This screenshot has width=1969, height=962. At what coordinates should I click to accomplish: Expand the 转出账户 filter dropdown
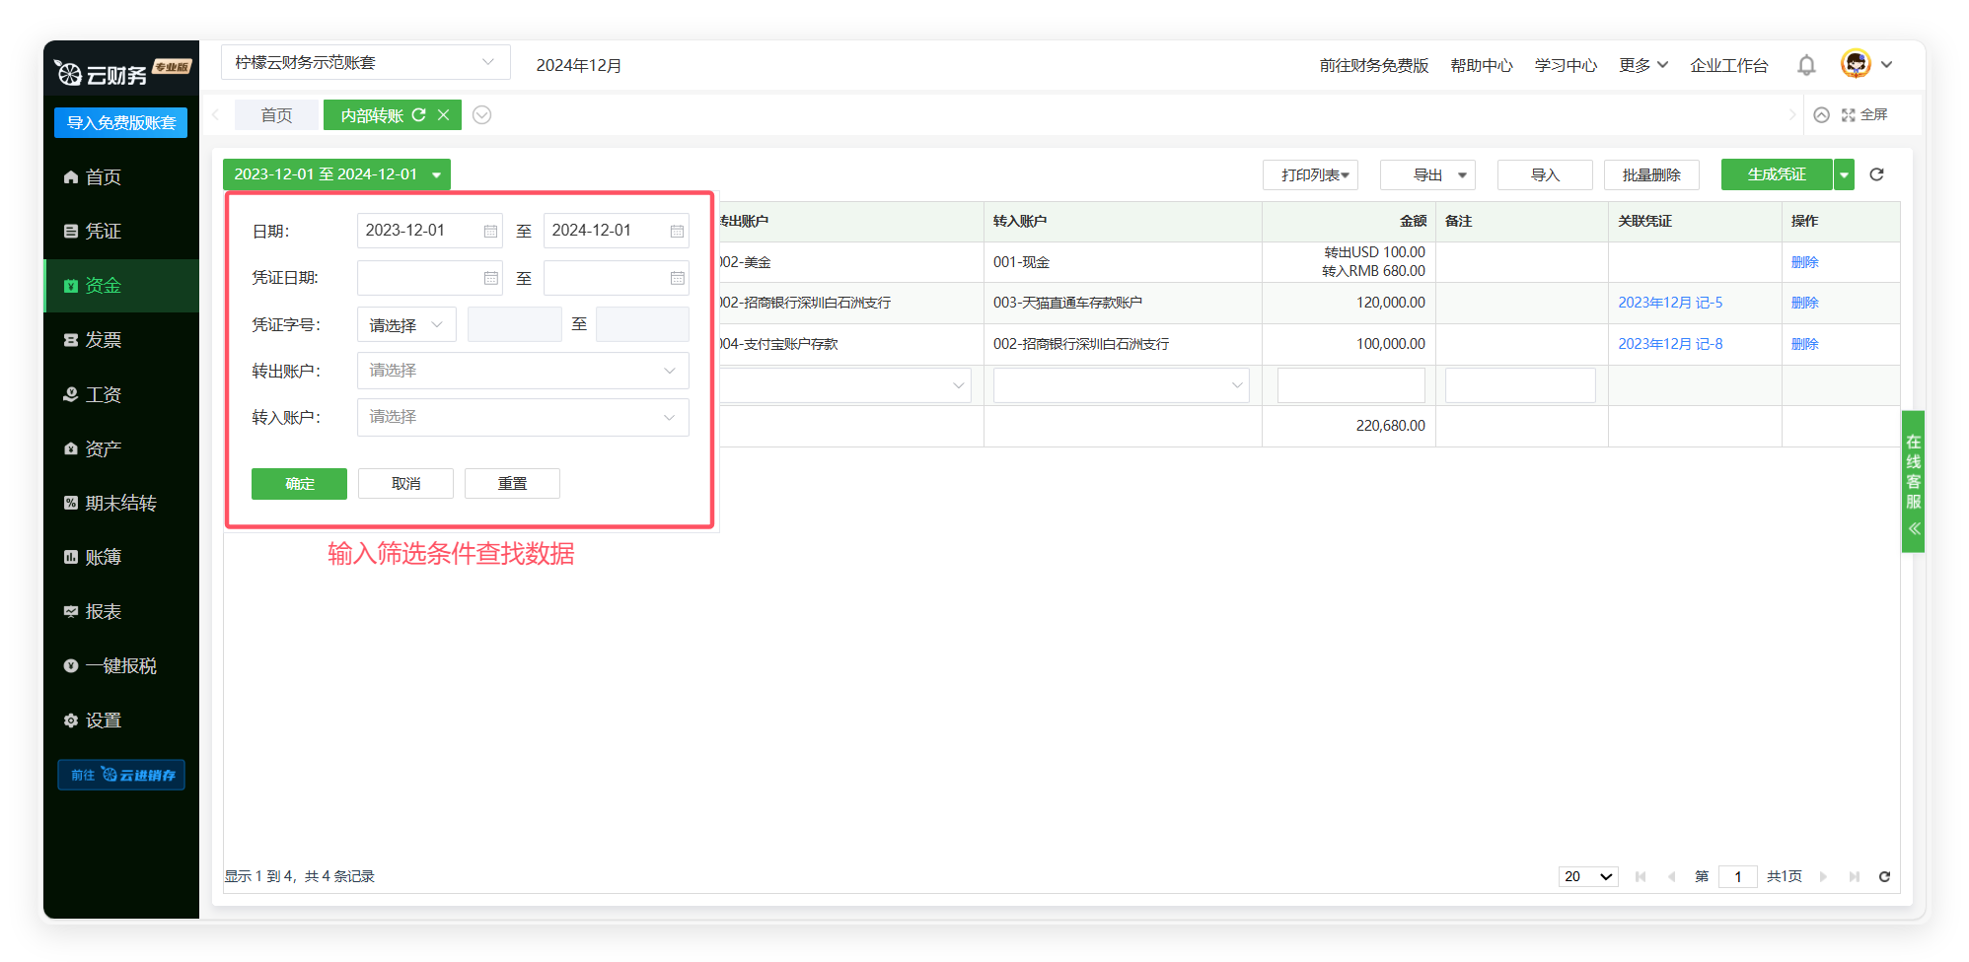pyautogui.click(x=522, y=371)
